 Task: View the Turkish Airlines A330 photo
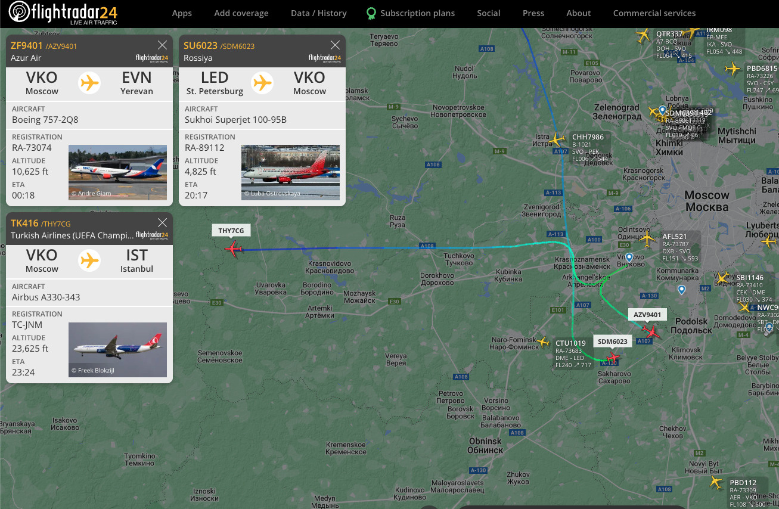118,349
